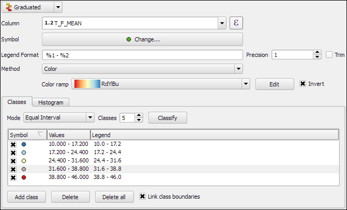Click the Legend Format input field

(x=142, y=55)
